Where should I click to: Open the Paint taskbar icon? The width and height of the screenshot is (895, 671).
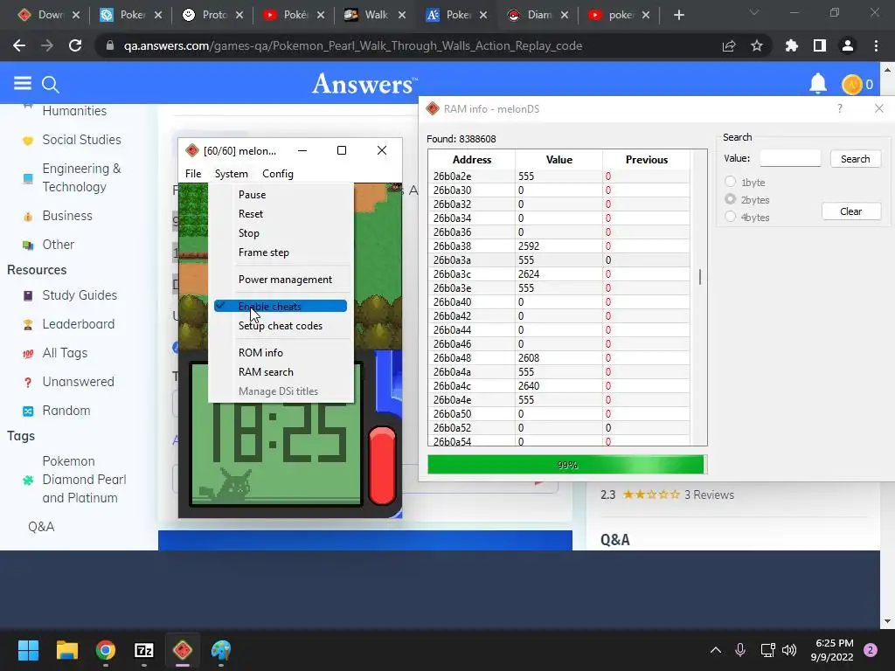221,650
